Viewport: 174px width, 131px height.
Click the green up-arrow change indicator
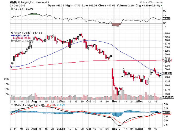tap(161, 6)
